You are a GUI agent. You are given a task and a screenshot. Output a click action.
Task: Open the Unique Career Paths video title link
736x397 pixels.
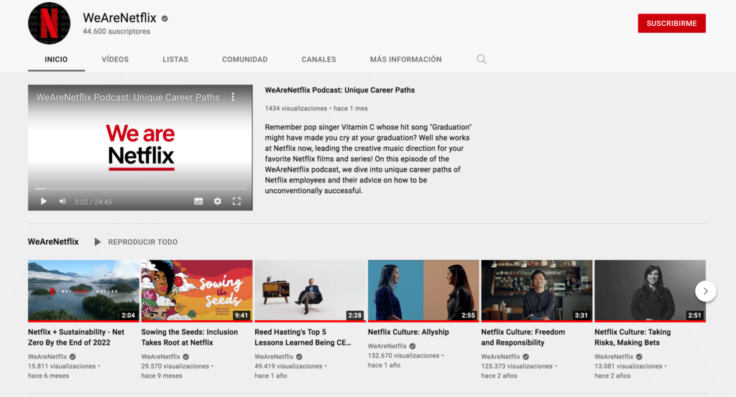[340, 90]
